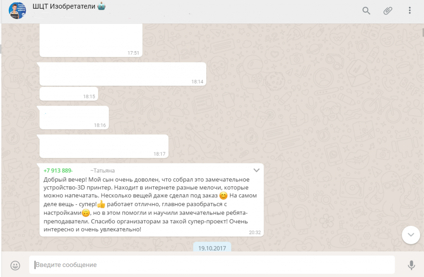Open search in the chat header

click(366, 11)
